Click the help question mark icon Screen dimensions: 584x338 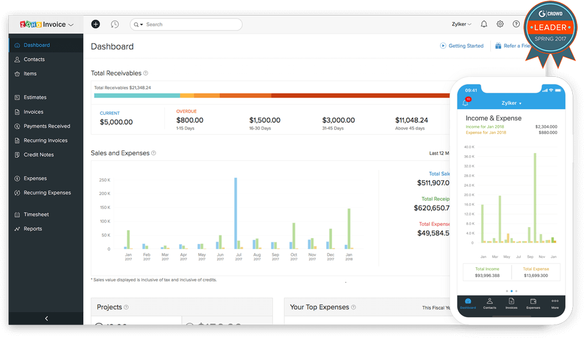point(516,24)
